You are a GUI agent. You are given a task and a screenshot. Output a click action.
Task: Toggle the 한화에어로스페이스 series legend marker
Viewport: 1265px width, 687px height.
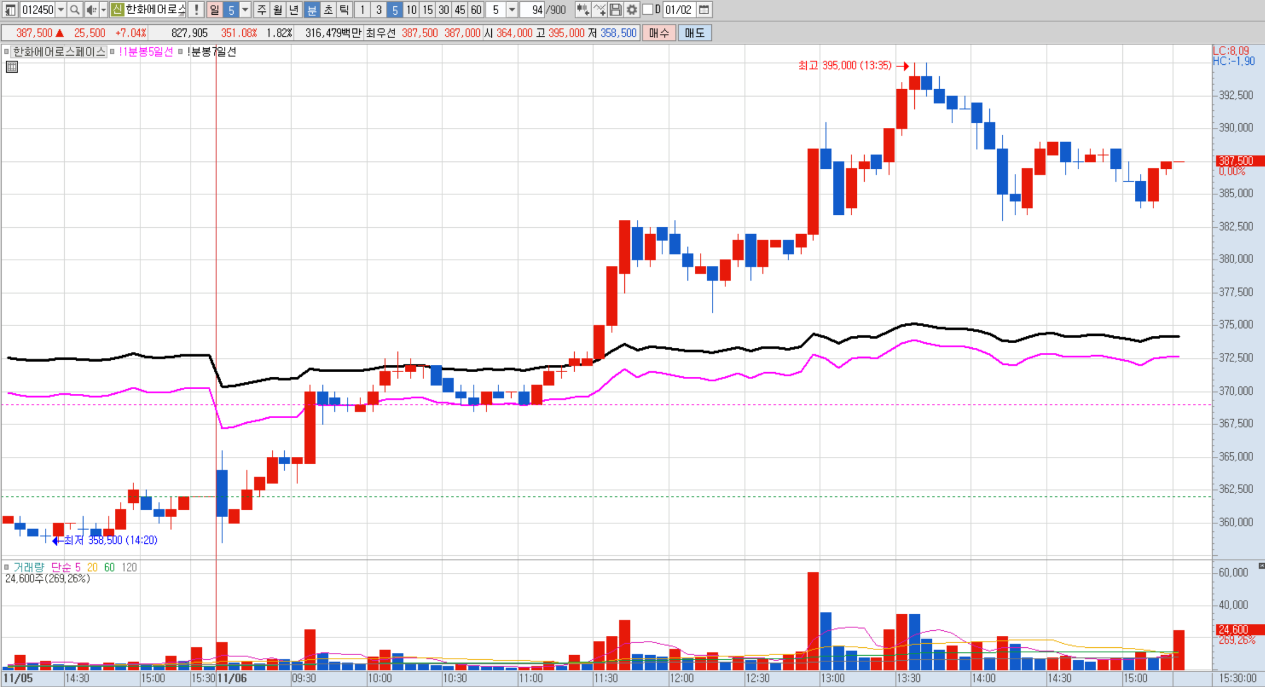point(6,52)
